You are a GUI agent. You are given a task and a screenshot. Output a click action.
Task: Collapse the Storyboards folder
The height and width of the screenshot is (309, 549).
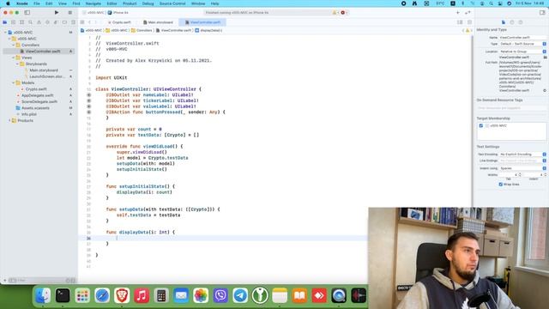pos(17,64)
